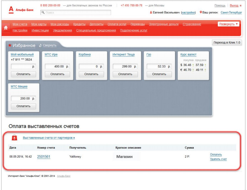Collapse favorites with Свернуть link
Viewport: 247px width, 190px height.
(x=50, y=45)
